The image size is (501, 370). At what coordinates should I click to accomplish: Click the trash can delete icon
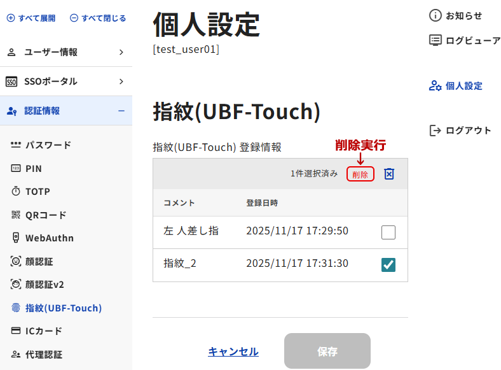pyautogui.click(x=389, y=174)
